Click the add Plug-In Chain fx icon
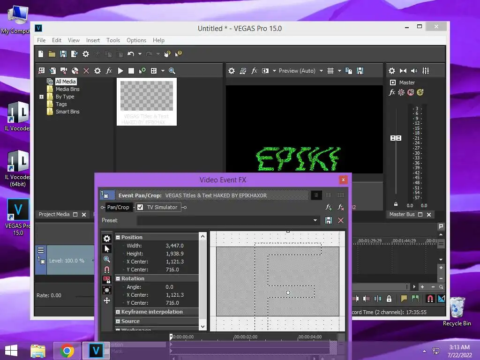The image size is (480, 360). tap(329, 207)
